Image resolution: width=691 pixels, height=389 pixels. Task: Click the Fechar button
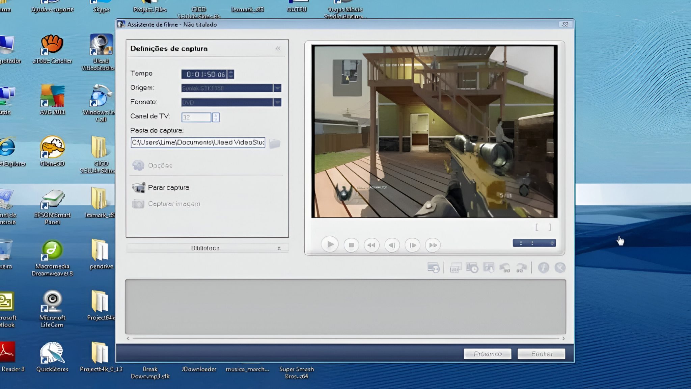542,354
